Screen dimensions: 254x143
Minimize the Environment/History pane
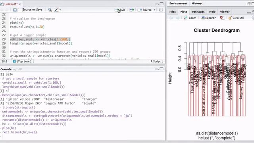pyautogui.click(x=249, y=4)
